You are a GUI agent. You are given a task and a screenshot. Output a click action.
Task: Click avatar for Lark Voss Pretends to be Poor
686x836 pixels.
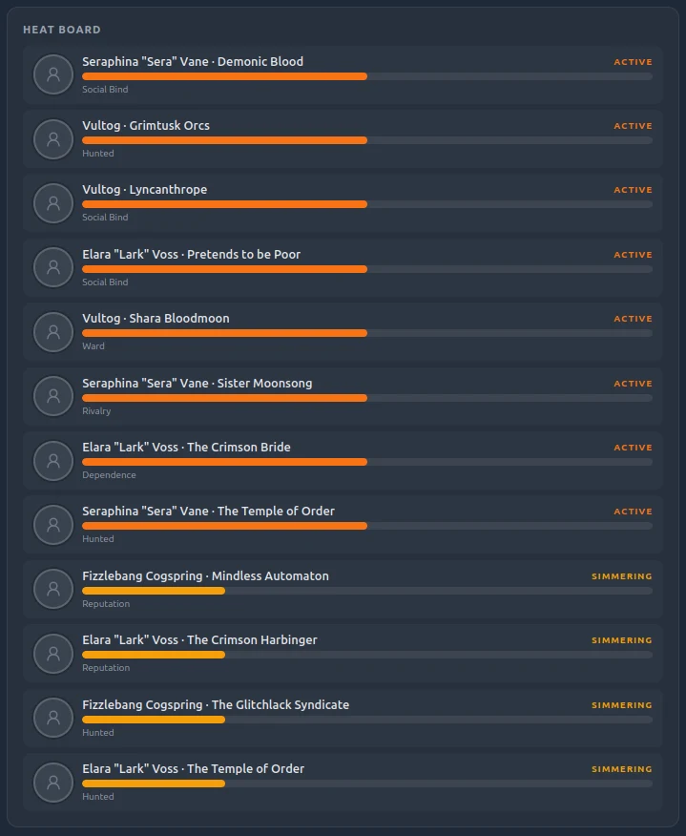53,267
